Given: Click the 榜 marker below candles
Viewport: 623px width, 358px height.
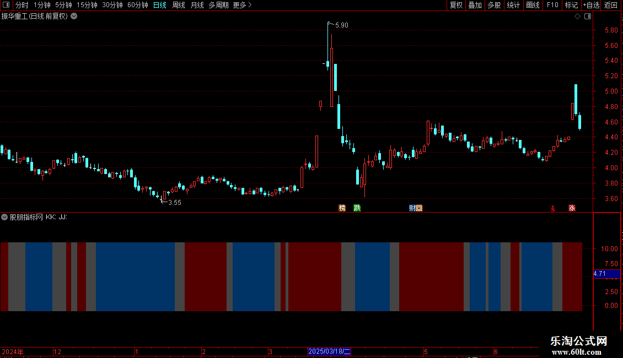Looking at the screenshot, I should (x=342, y=208).
